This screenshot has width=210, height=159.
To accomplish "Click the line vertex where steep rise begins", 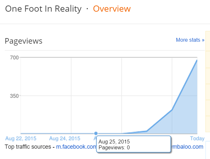I will pos(172,110).
